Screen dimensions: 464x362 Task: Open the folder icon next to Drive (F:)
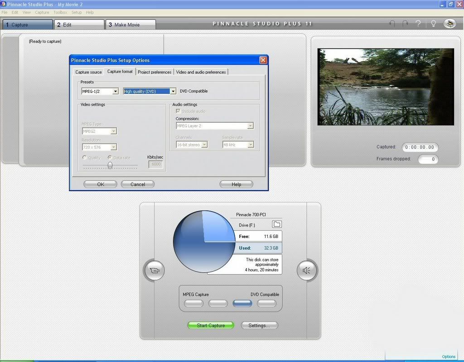click(277, 224)
